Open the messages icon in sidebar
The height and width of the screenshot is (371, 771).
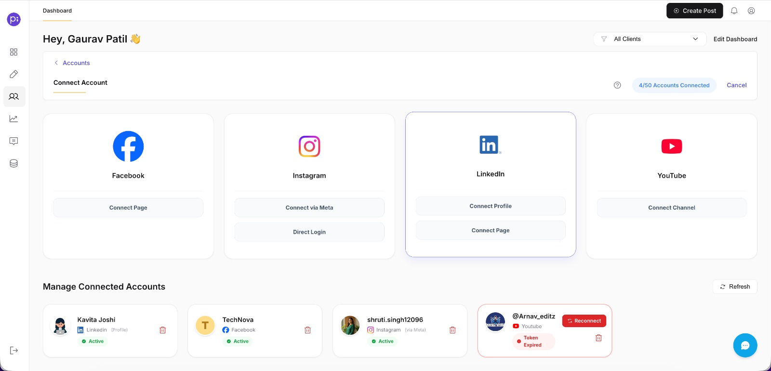13,141
